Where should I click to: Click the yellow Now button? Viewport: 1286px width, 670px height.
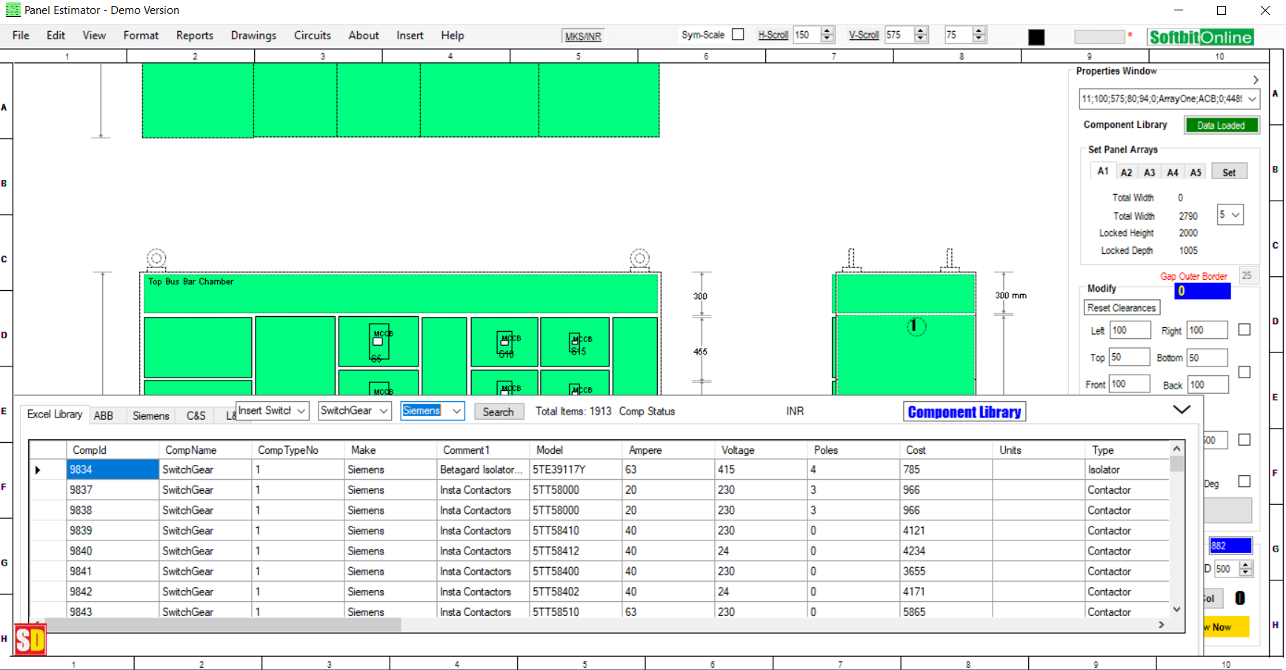point(1226,627)
